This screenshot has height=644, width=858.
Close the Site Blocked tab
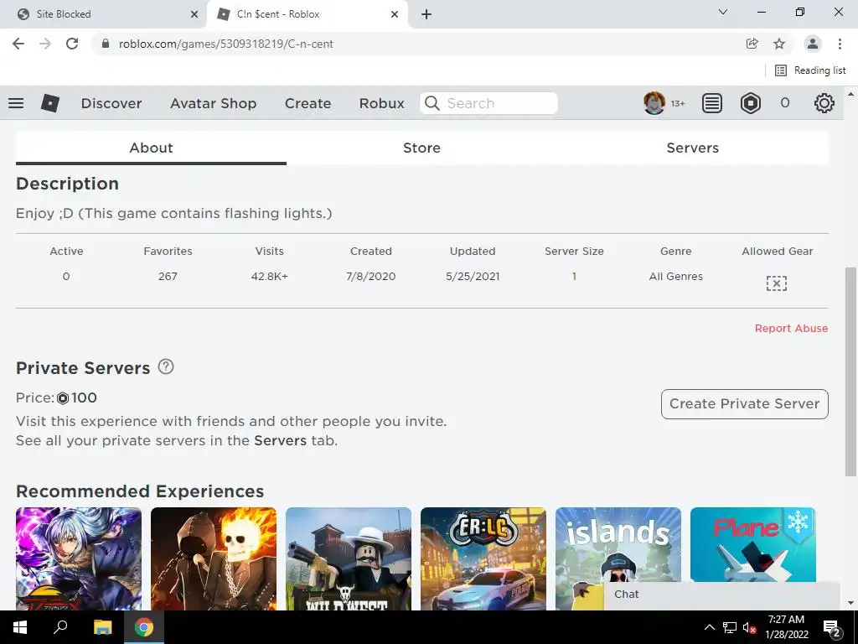pyautogui.click(x=194, y=14)
